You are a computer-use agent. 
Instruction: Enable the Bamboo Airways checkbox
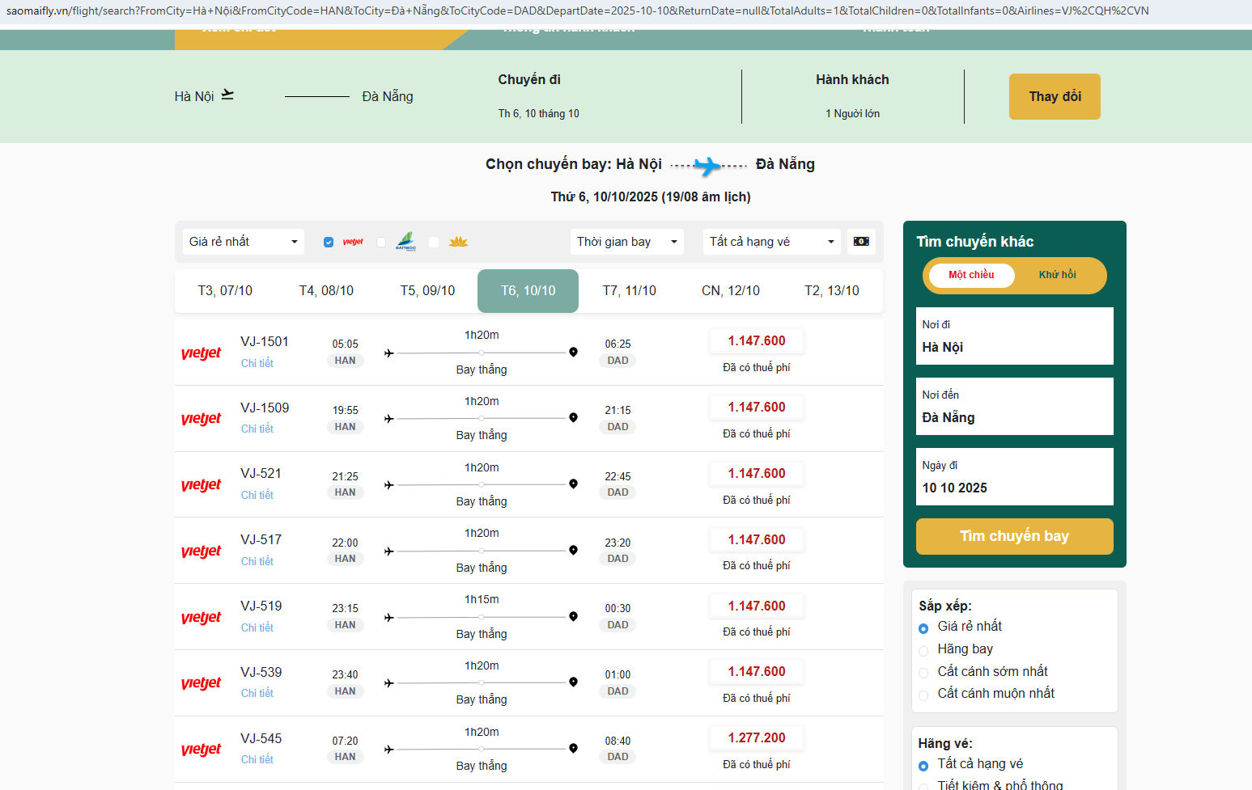[x=381, y=243]
